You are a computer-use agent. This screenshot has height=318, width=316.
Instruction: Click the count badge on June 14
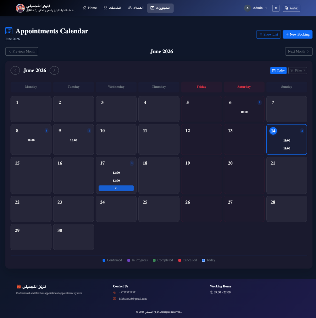point(302,131)
